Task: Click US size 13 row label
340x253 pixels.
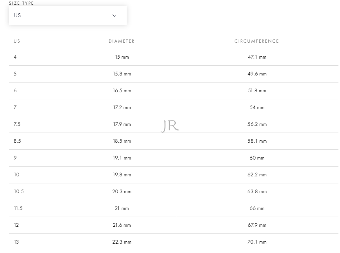Action: (x=16, y=242)
